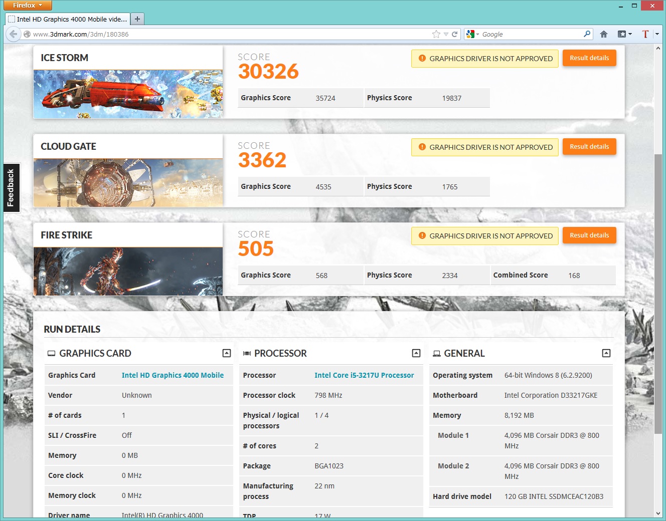This screenshot has height=521, width=666.
Task: Open Intel HD Graphics 4000 Mobile link
Action: (173, 375)
